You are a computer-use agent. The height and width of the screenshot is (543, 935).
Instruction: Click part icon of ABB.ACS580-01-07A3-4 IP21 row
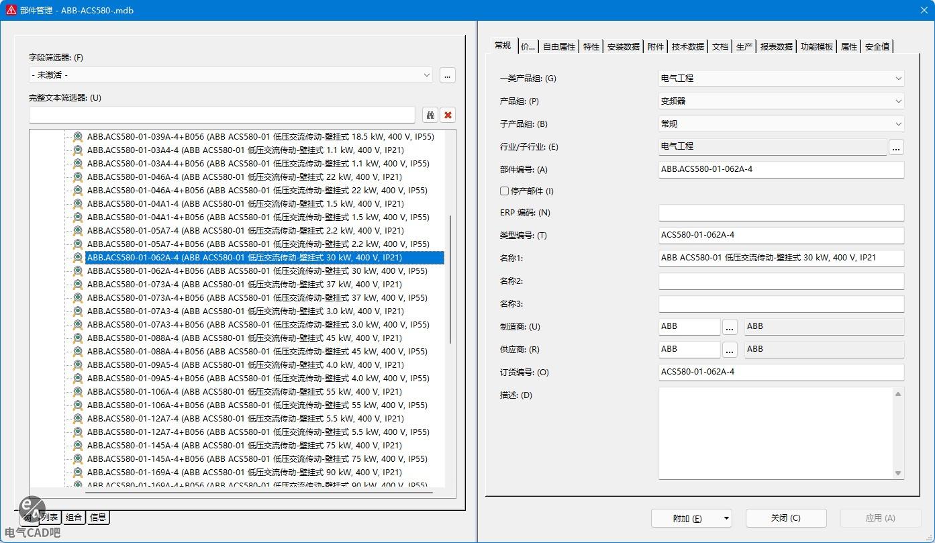pyautogui.click(x=78, y=311)
